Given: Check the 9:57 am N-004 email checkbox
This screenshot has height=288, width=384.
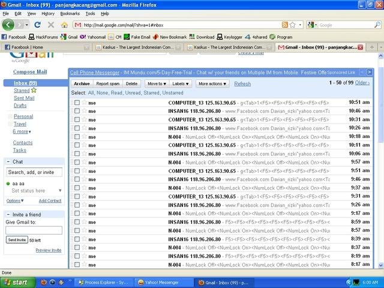Looking at the screenshot, I should pyautogui.click(x=77, y=162).
